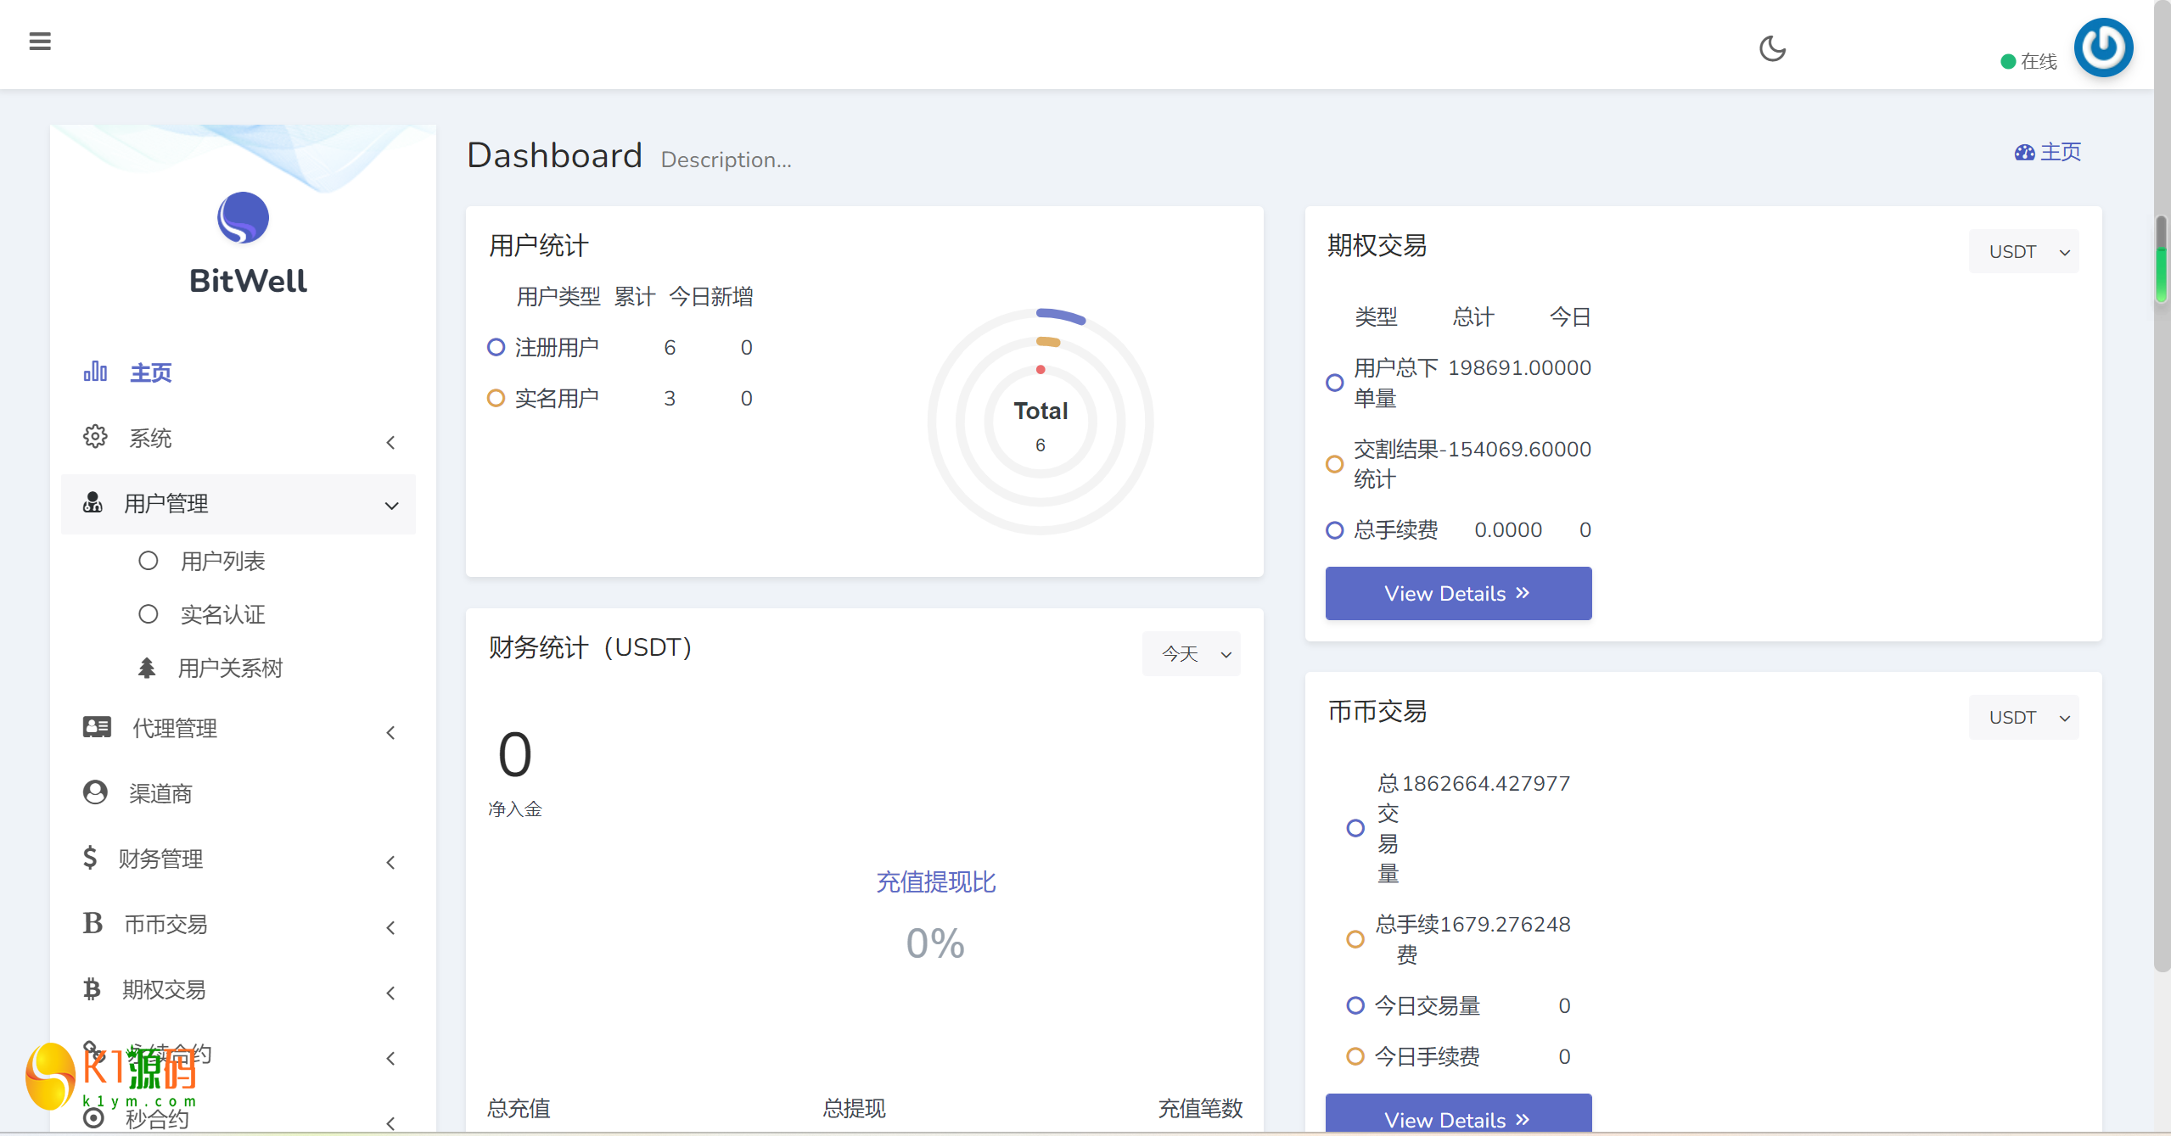The image size is (2171, 1136).
Task: Click the dollar icon for 财务管理
Action: [x=90, y=858]
